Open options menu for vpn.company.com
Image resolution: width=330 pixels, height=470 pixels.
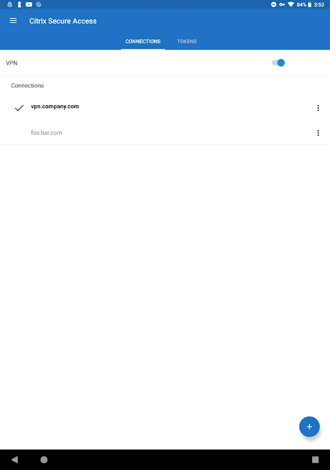(318, 108)
